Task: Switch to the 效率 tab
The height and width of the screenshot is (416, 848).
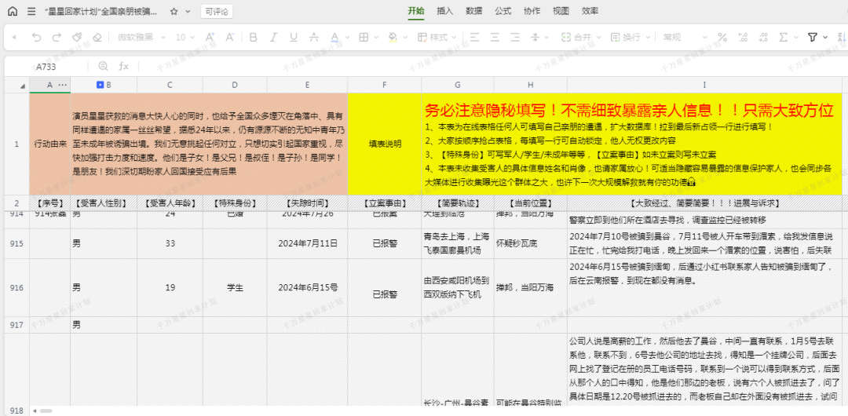Action: point(590,11)
